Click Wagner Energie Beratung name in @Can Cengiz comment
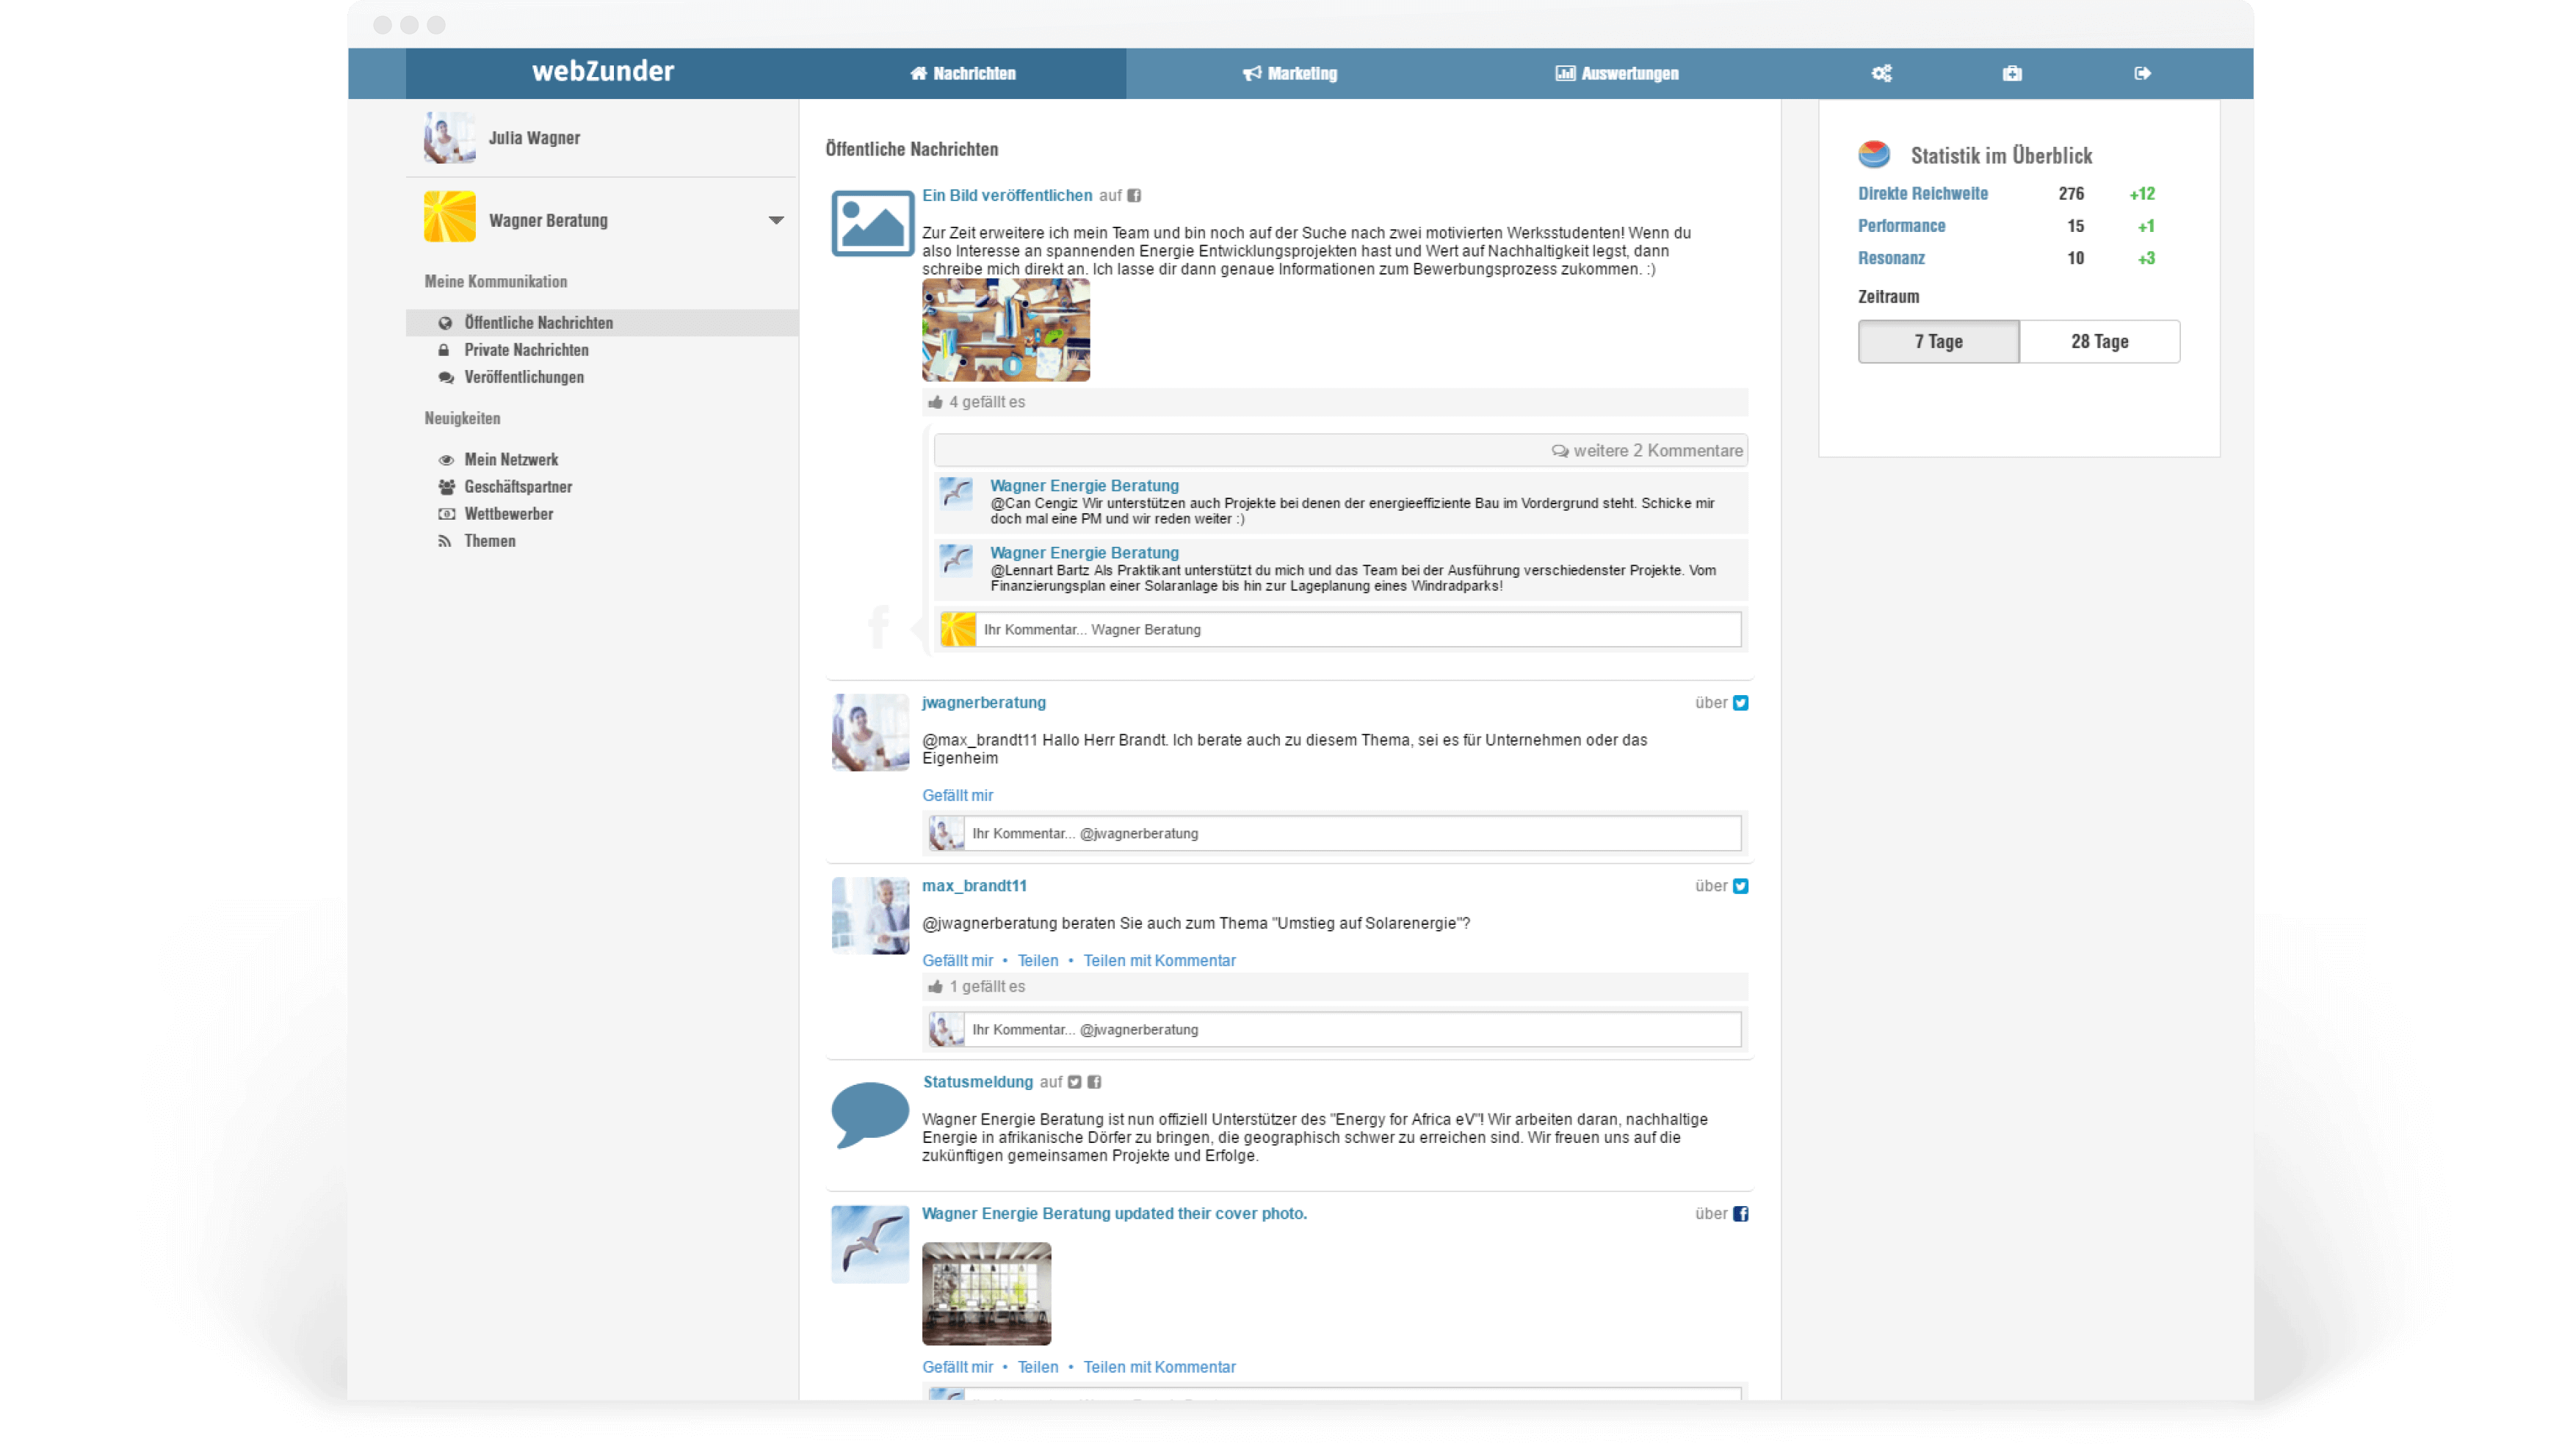 click(x=1084, y=486)
